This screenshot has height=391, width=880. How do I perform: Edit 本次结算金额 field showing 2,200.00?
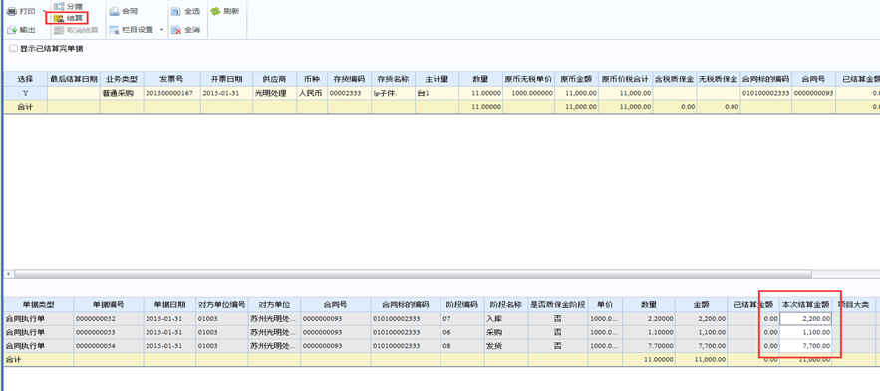(x=805, y=318)
